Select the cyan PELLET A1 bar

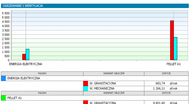(175, 48)
